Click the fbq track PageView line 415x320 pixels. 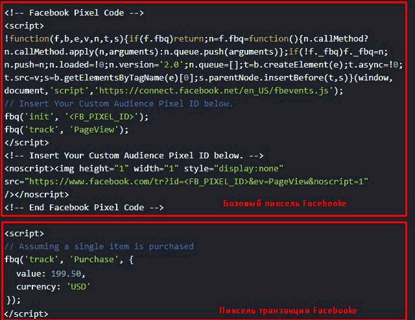tap(66, 130)
